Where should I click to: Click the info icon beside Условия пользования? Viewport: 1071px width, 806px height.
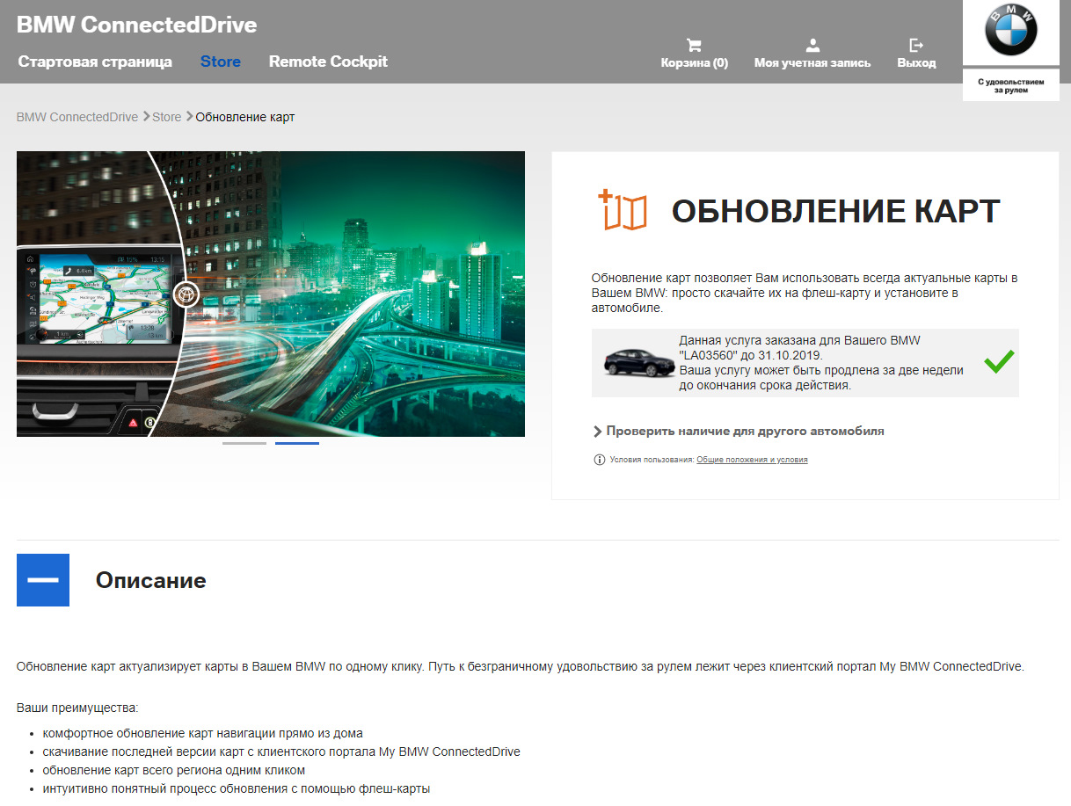pyautogui.click(x=600, y=460)
